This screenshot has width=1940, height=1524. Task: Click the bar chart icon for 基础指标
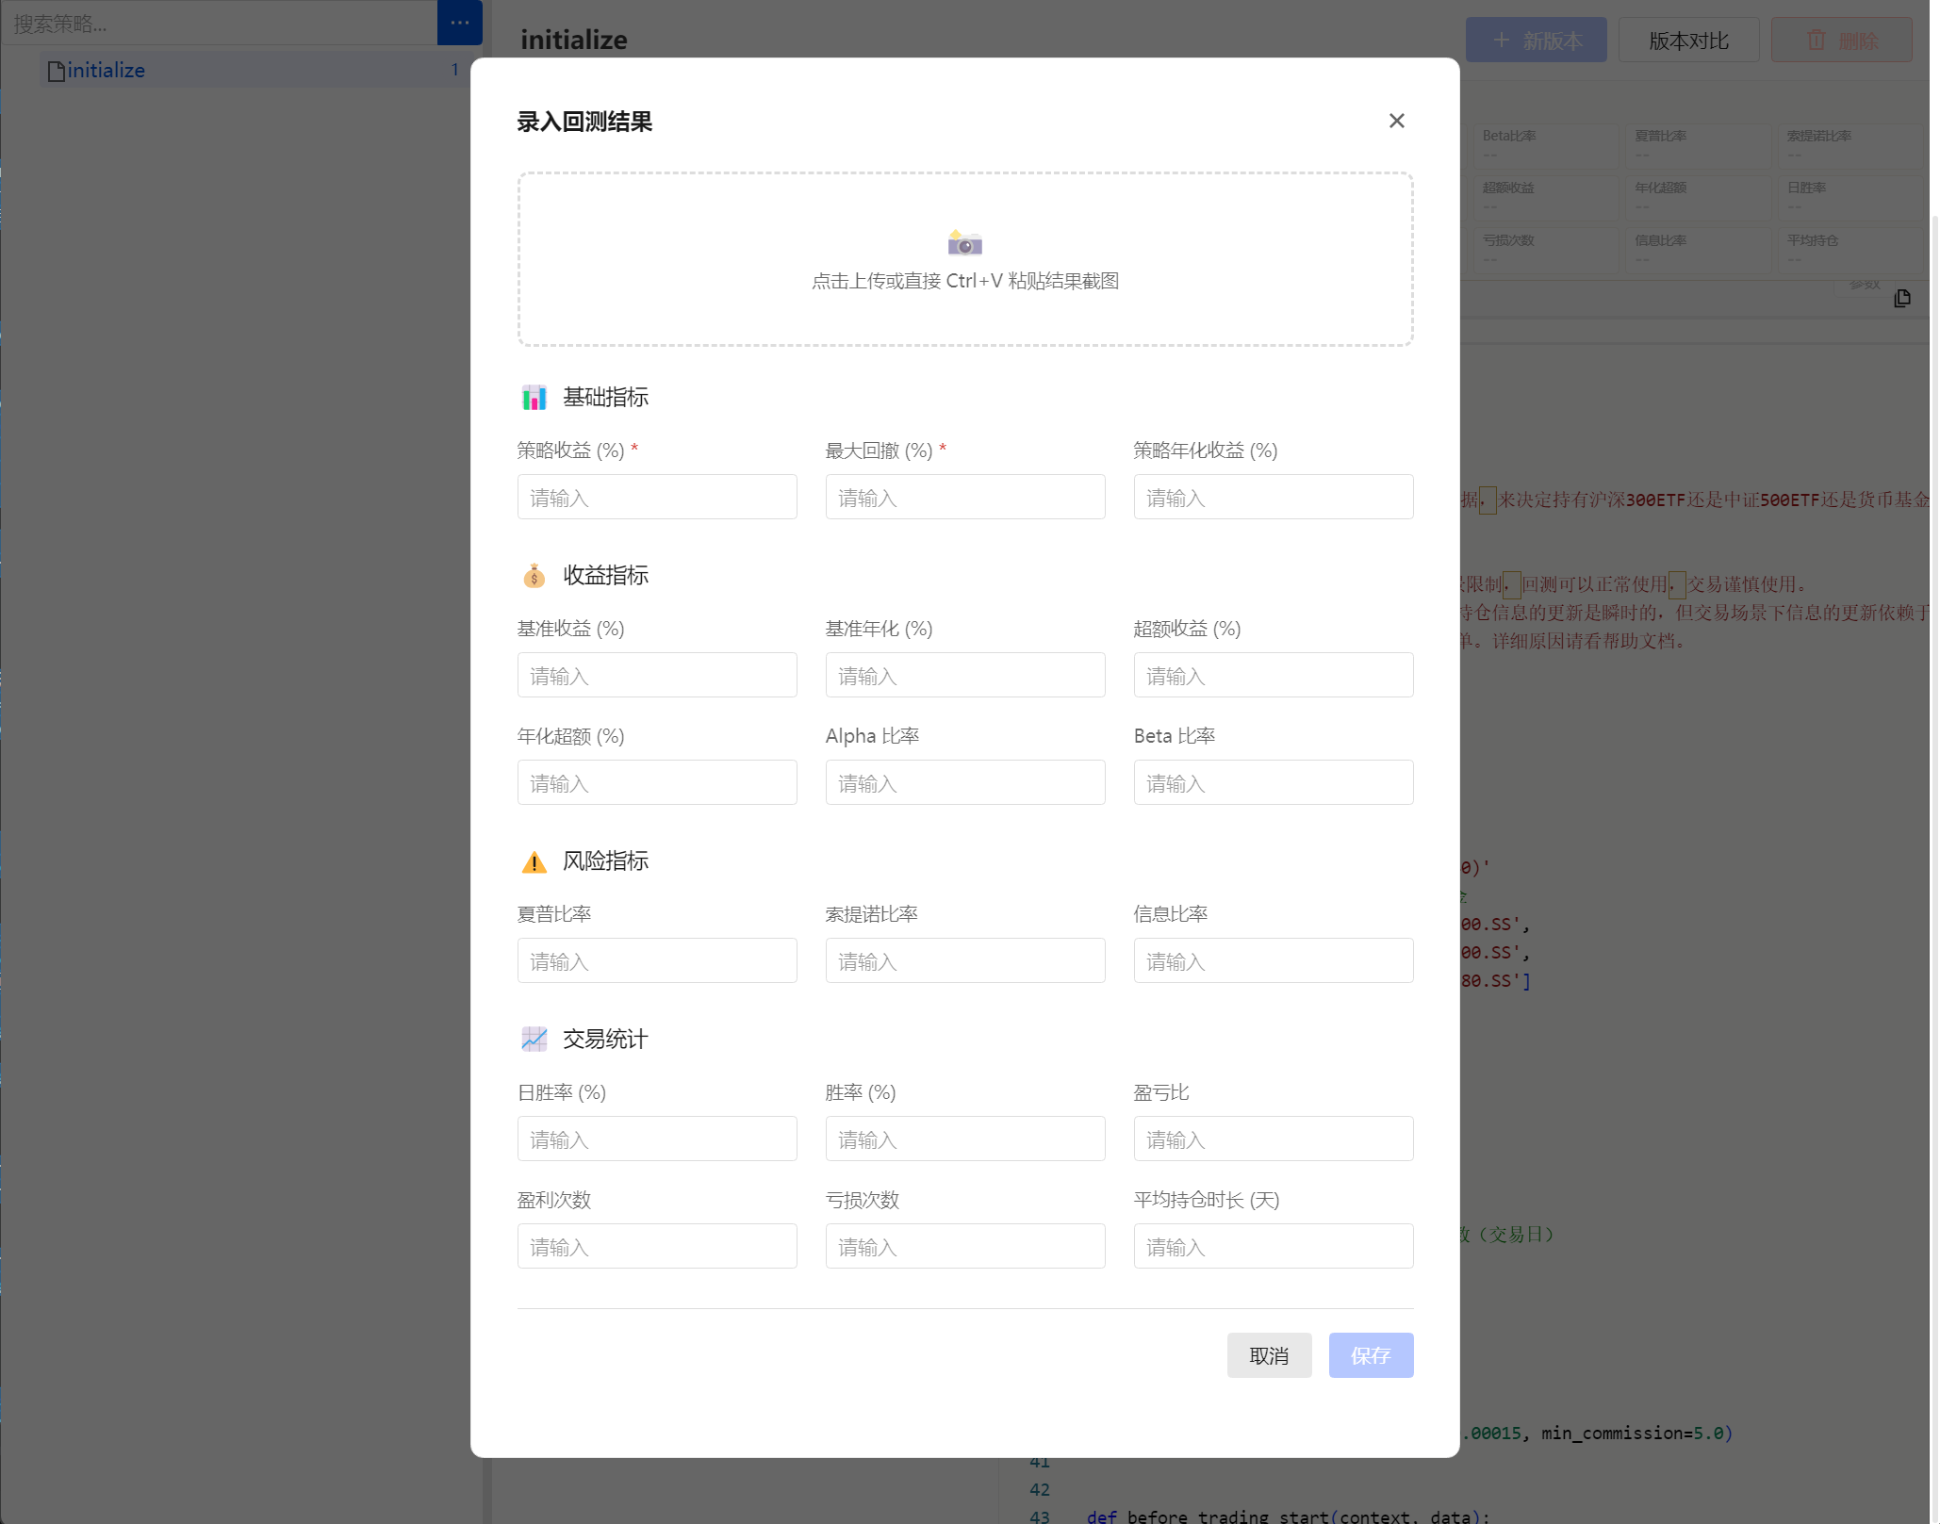pyautogui.click(x=534, y=398)
